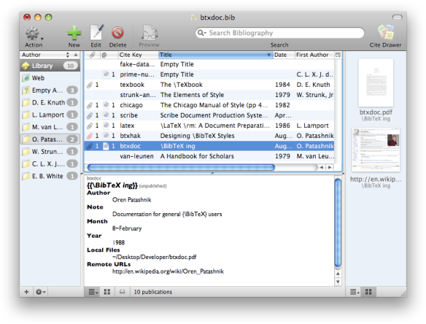Open local file btxdoc.pdf path link
Screen dimensions: 426x324
tap(154, 257)
